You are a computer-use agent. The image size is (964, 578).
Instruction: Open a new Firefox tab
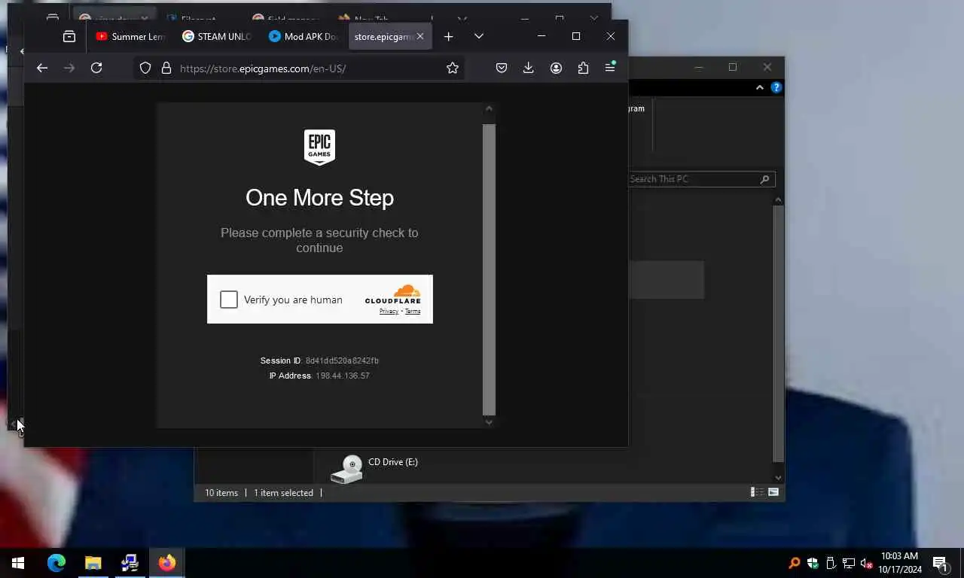tap(449, 36)
